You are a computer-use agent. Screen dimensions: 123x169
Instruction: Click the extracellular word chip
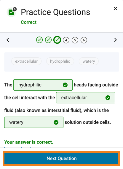point(26,61)
